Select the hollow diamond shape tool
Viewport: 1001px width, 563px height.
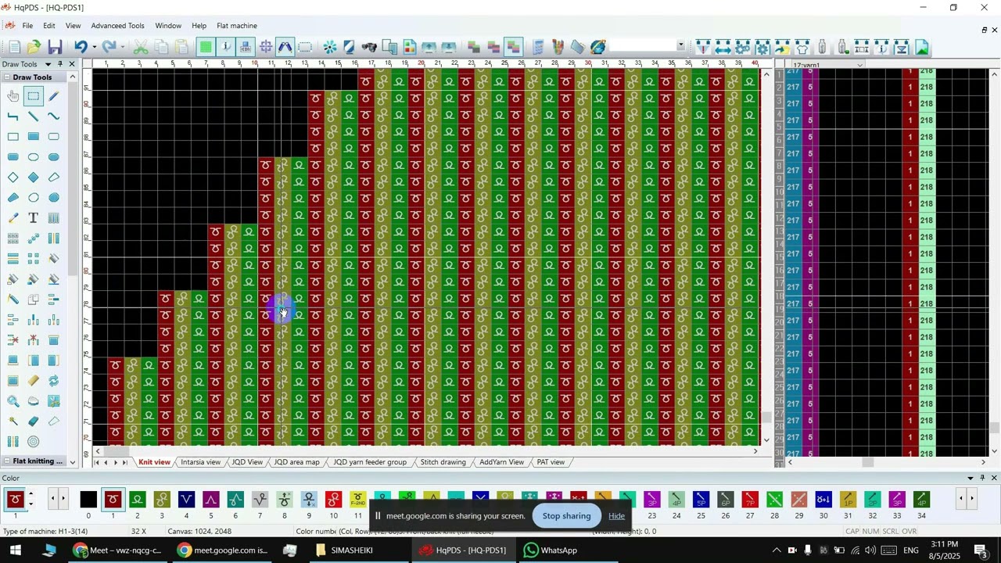coord(13,178)
